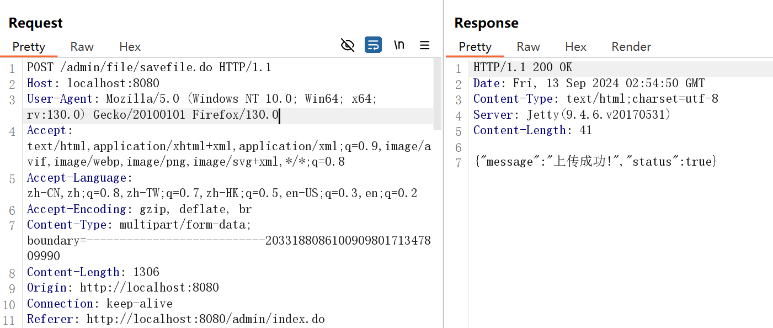Click the Origin: http://localhost:8080 line
773x328 pixels.
pyautogui.click(x=123, y=288)
